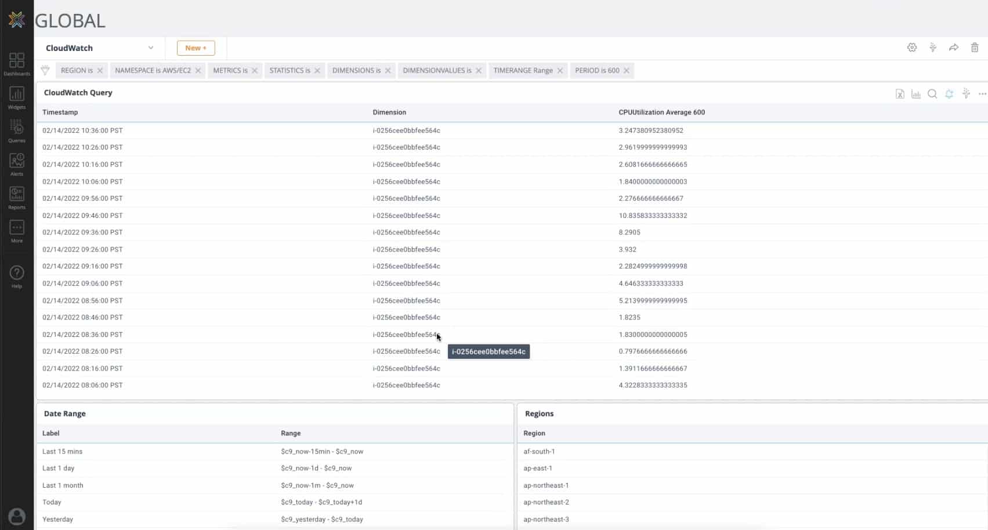Click the filter bar funnel icon

pyautogui.click(x=45, y=70)
